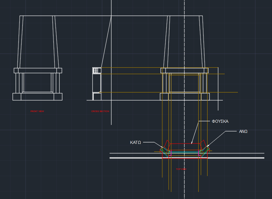
Task: Select the cyan line in the top view
Action: pyautogui.click(x=184, y=152)
